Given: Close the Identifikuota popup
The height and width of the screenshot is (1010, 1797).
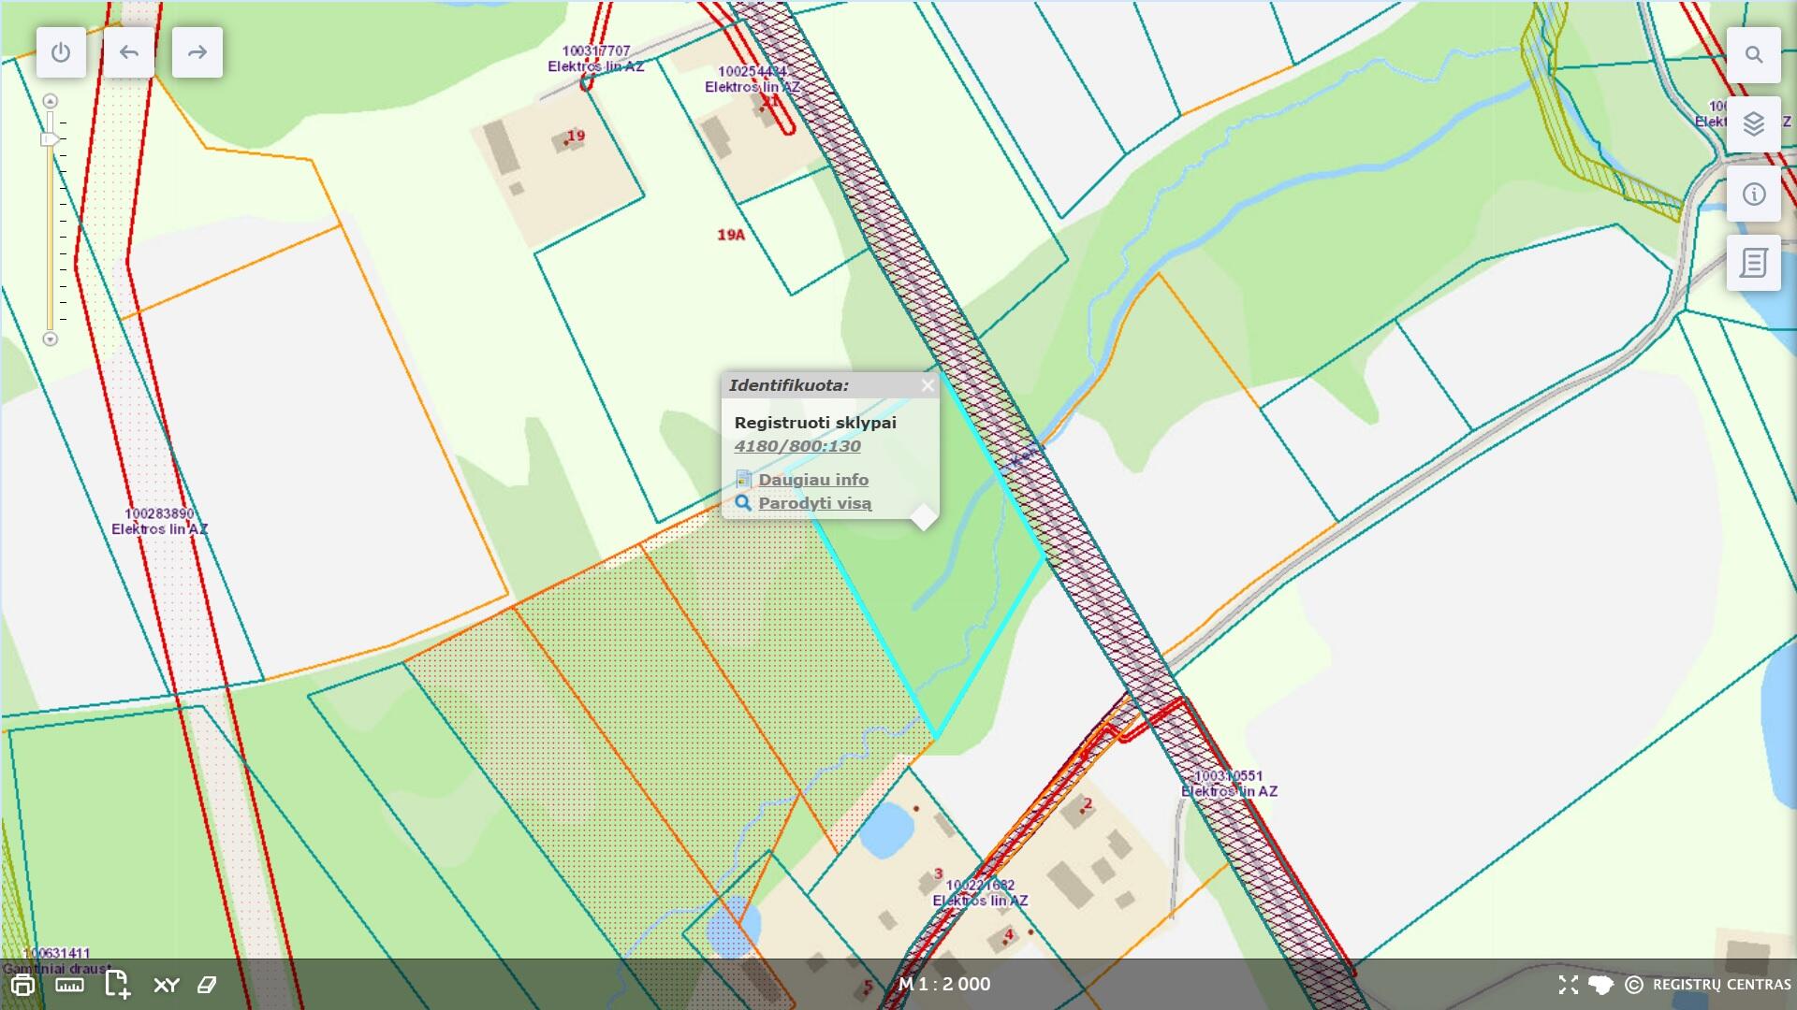Looking at the screenshot, I should tap(927, 385).
